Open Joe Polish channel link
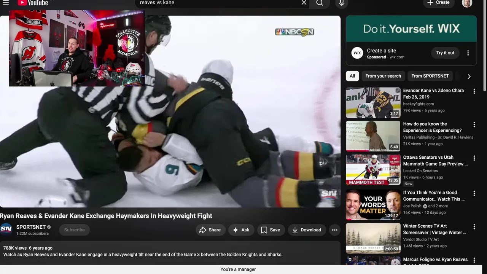 [x=412, y=206]
